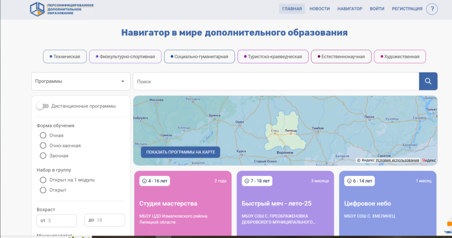Click the Набор в группу filter label

point(54,169)
